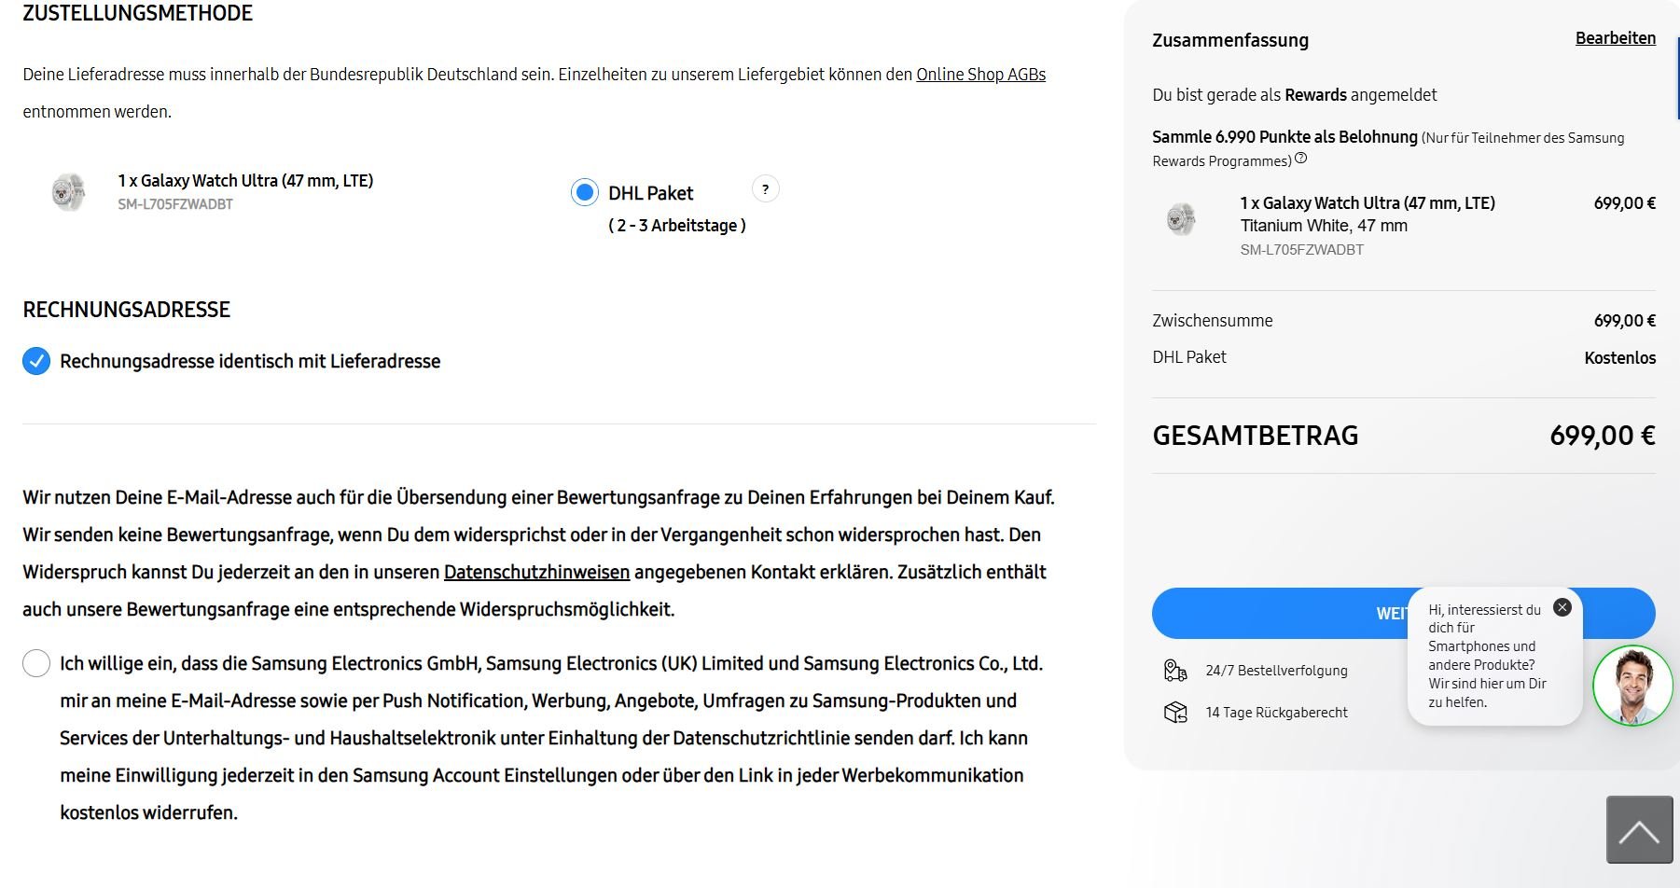Open the Datenschutzhinweisen link
Viewport: 1680px width, 888px height.
(x=536, y=572)
